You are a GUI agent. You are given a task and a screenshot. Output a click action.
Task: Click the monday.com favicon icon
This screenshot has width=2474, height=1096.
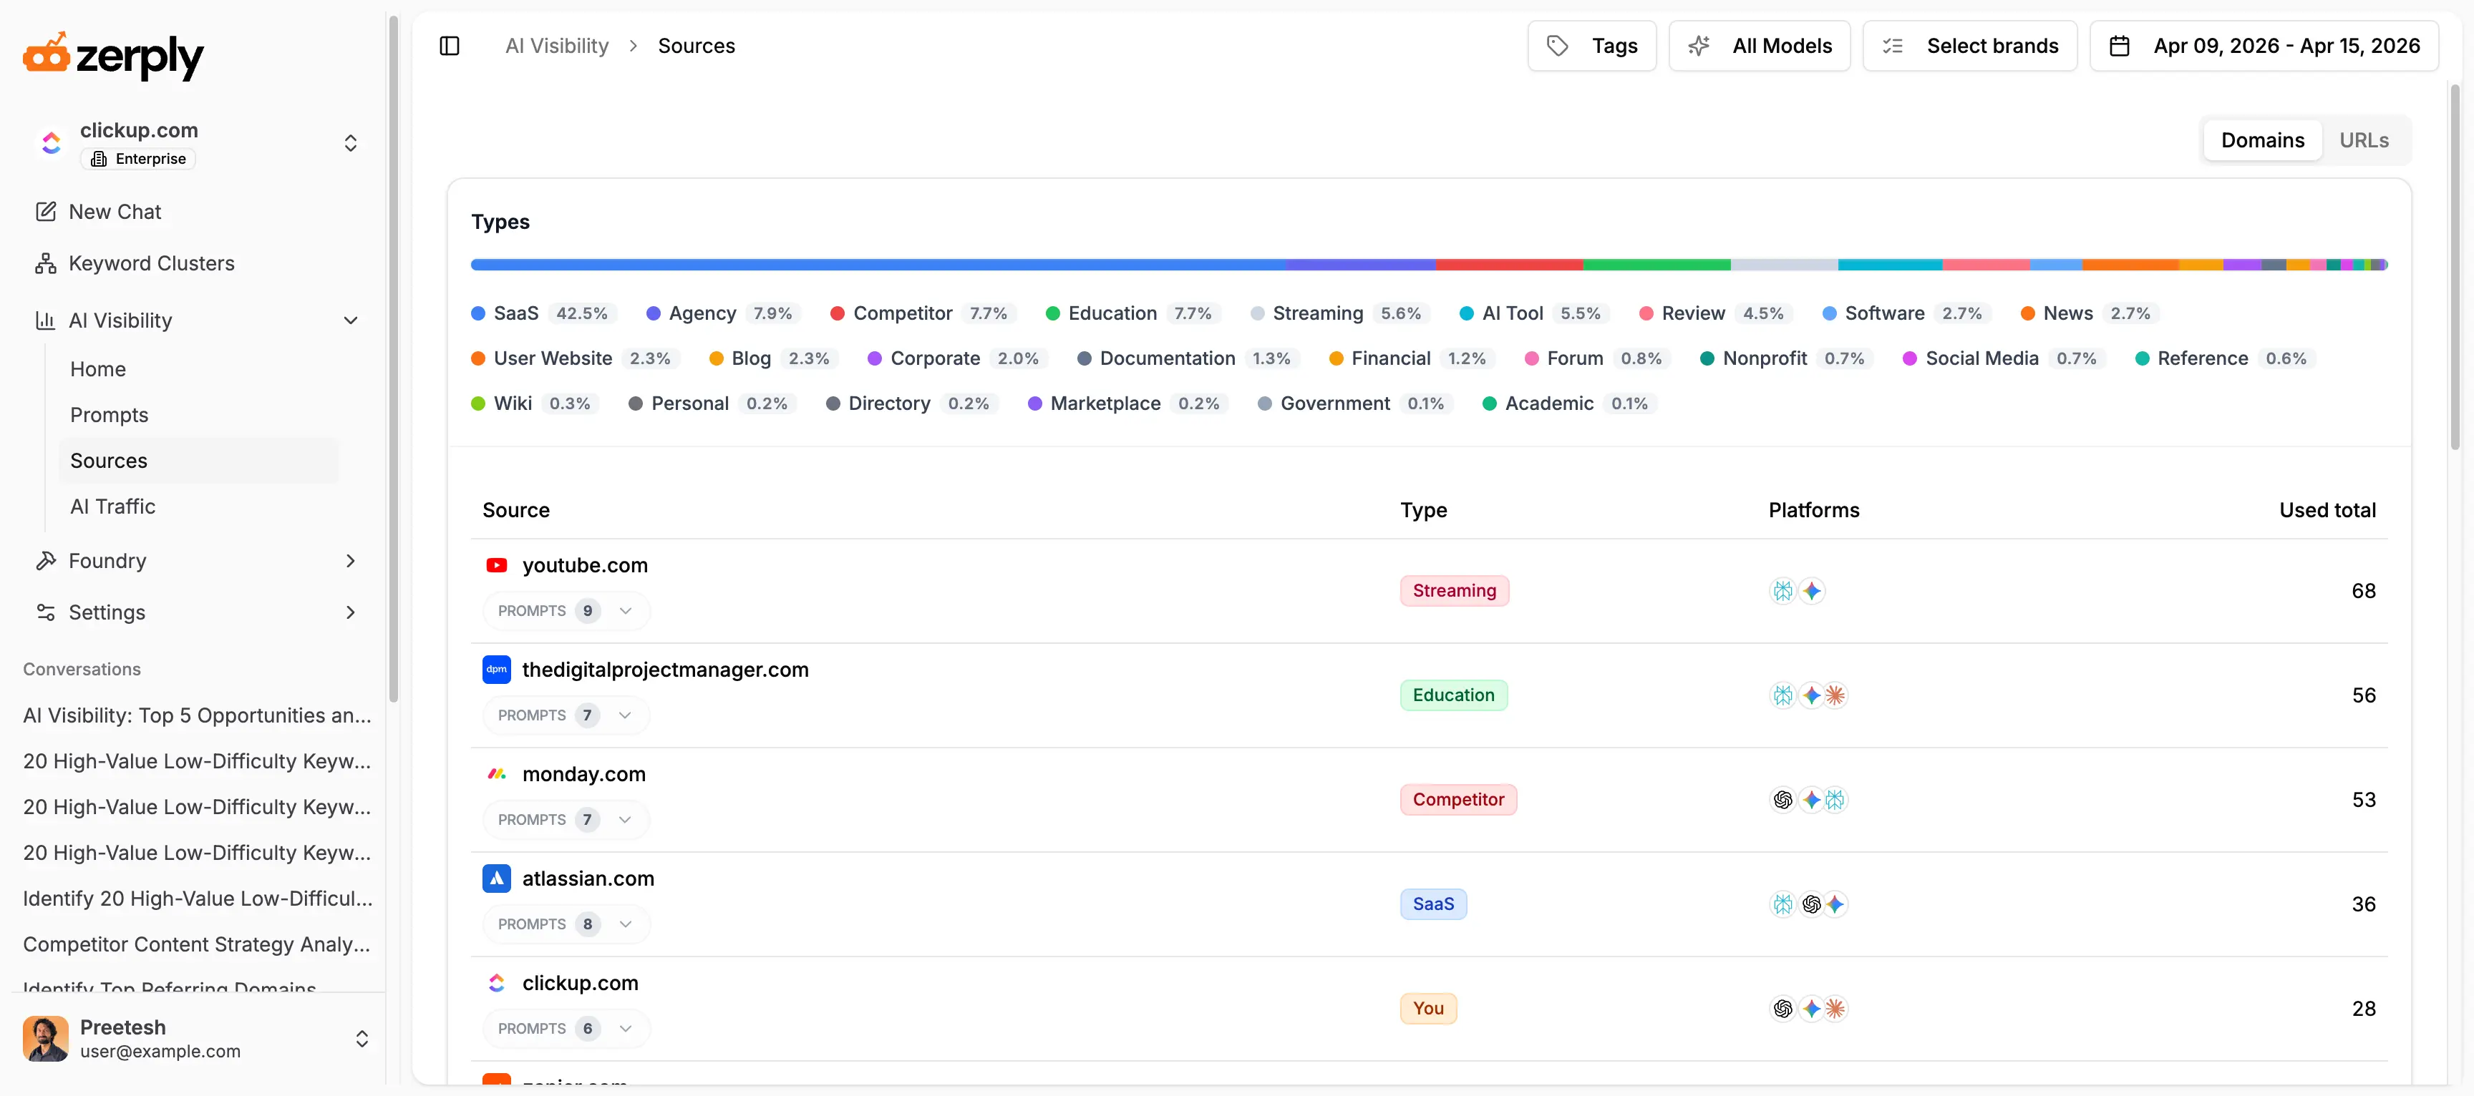pyautogui.click(x=497, y=773)
